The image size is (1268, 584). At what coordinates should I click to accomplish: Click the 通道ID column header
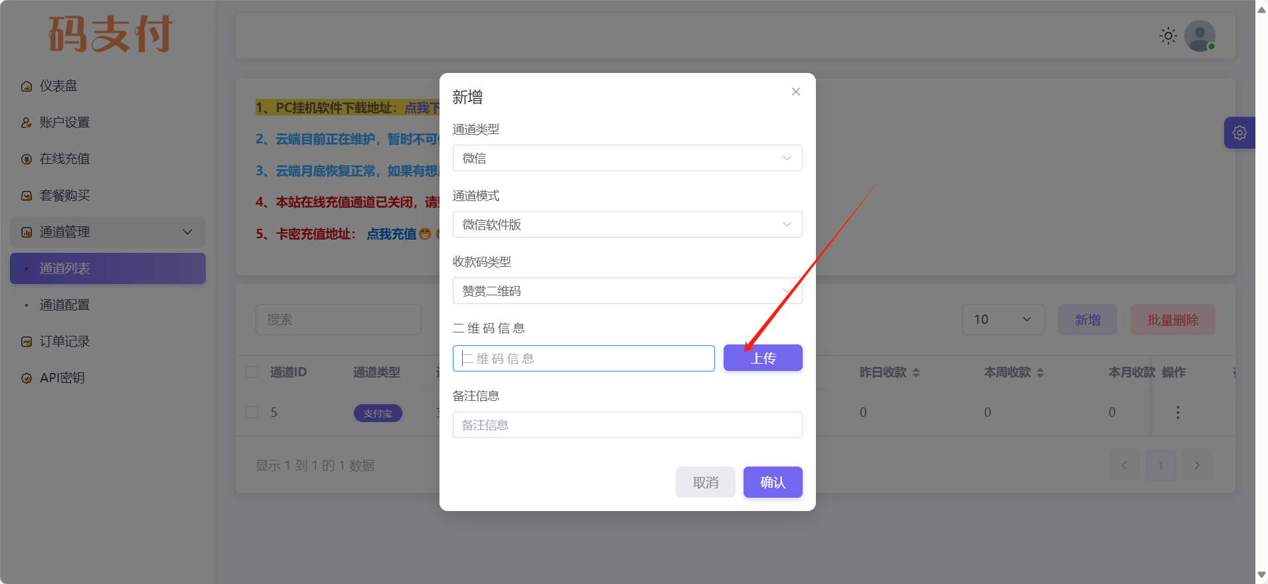(x=288, y=372)
